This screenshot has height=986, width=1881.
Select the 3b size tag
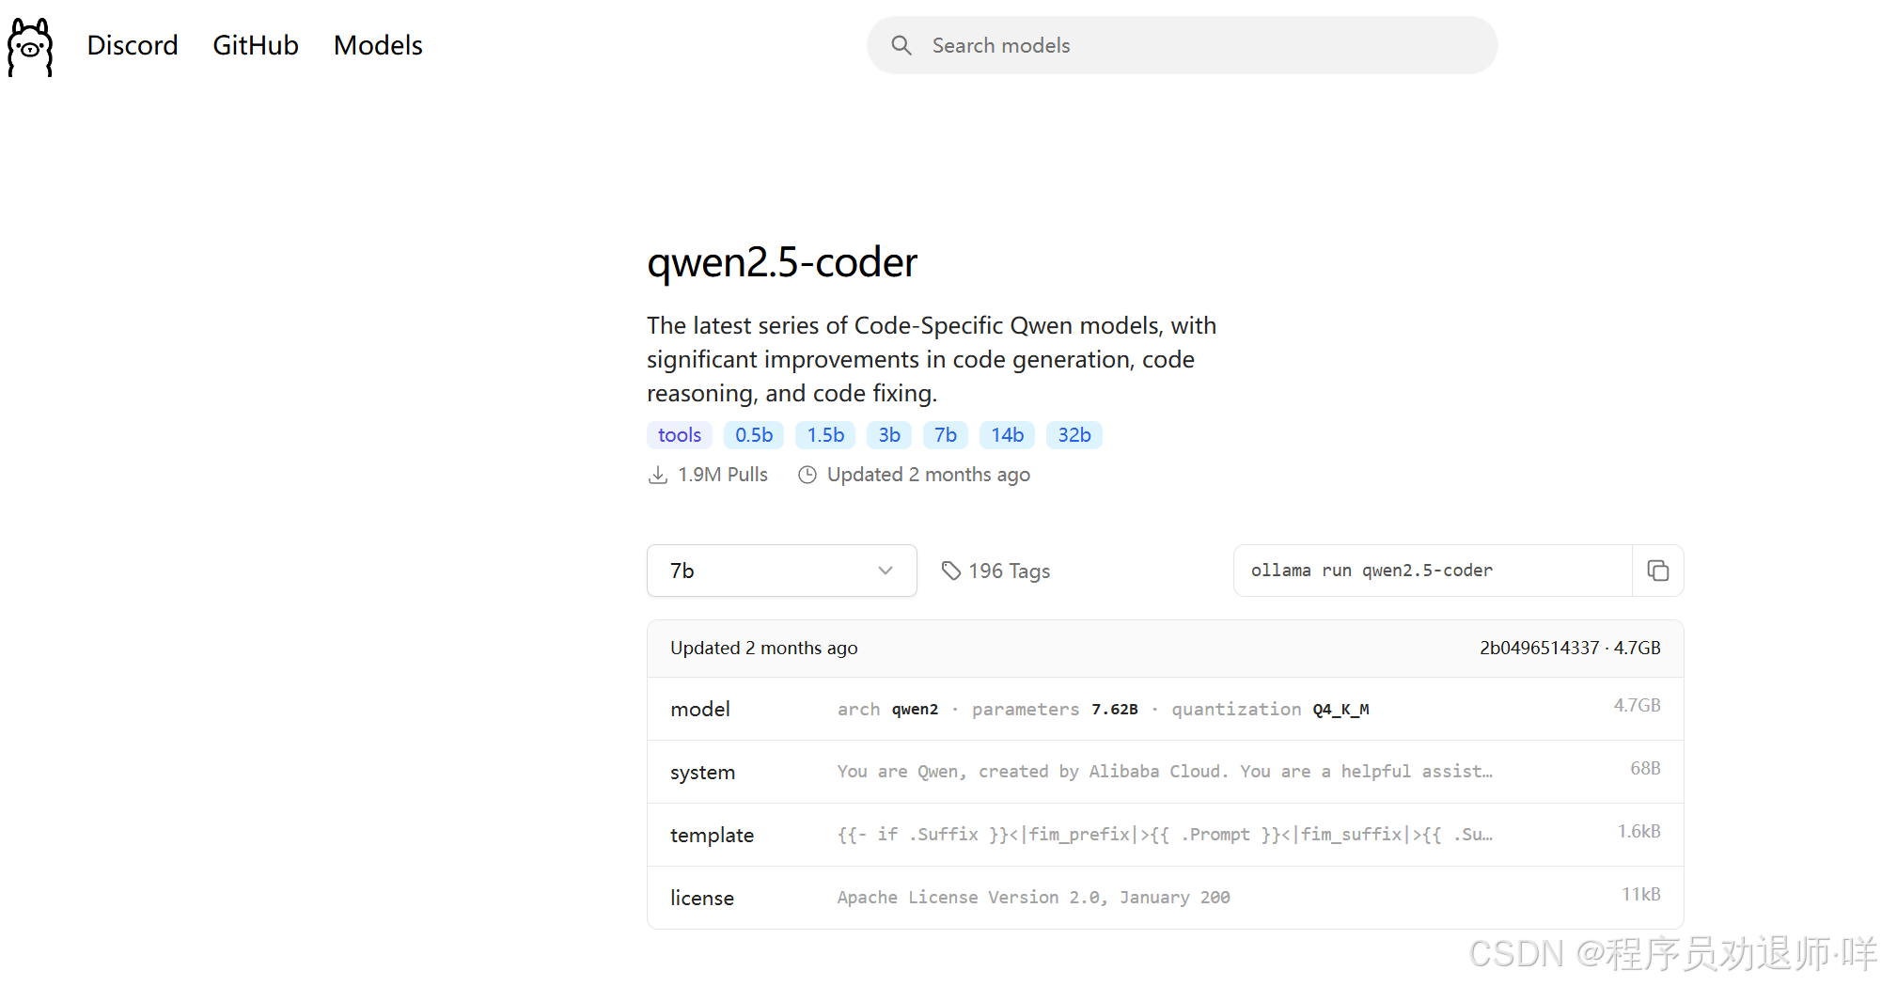click(x=889, y=435)
